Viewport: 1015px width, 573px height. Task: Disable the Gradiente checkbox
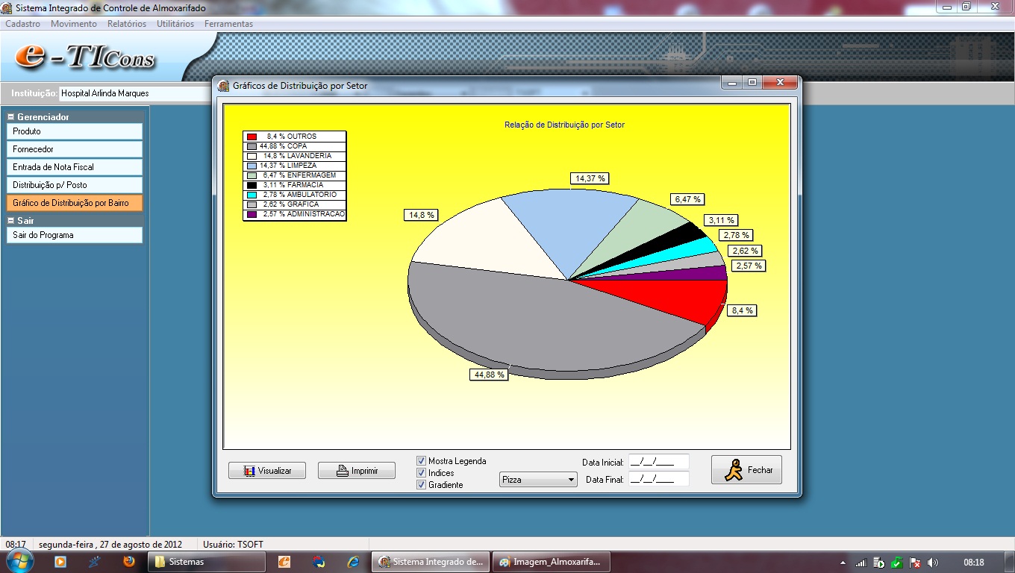[x=422, y=485]
